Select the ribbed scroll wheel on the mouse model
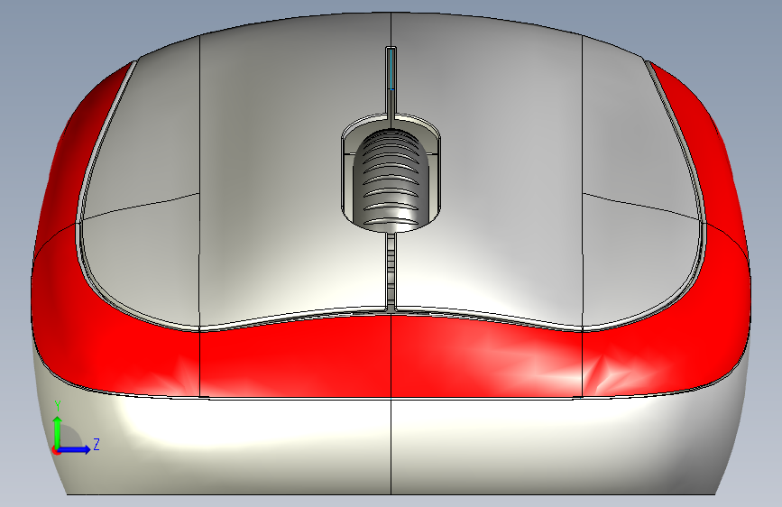This screenshot has height=507, width=782. (x=391, y=180)
